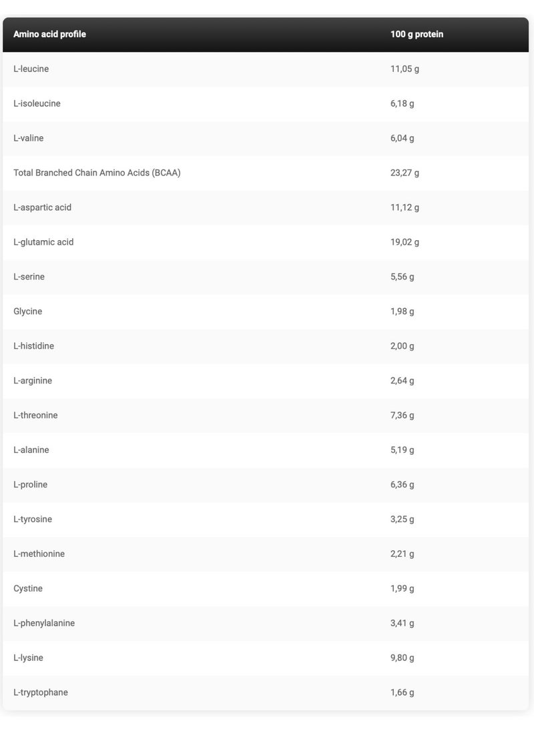Select the L-histidine row label
The height and width of the screenshot is (731, 534).
pos(33,346)
